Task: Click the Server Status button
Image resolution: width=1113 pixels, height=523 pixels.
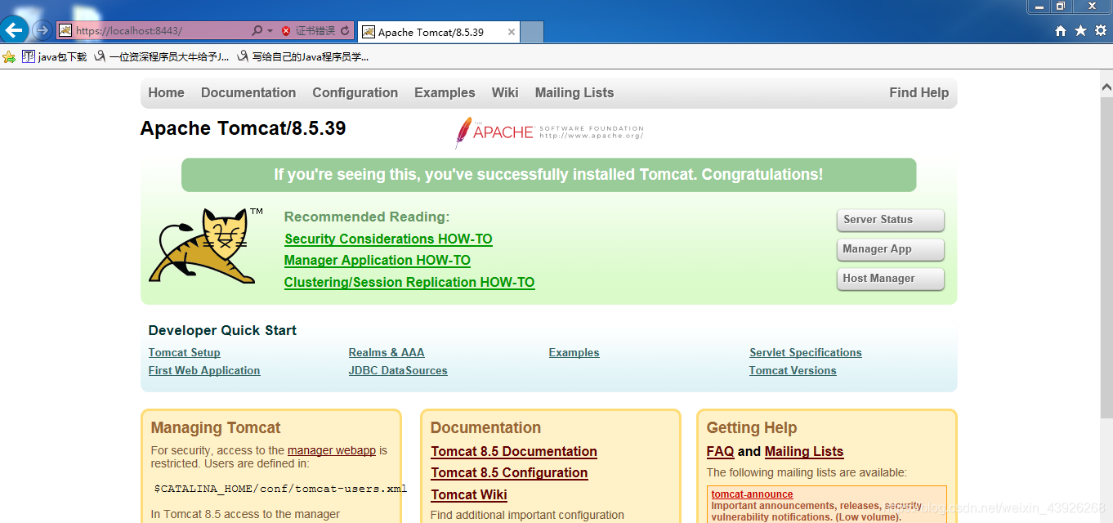Action: point(890,220)
